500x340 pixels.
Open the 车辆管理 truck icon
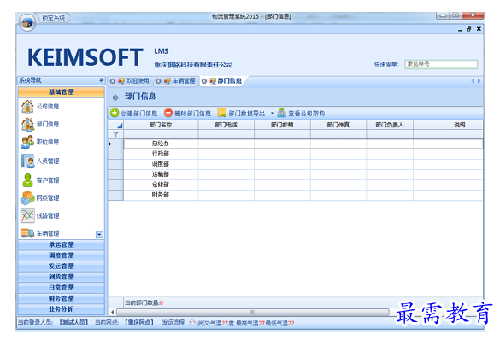(27, 233)
